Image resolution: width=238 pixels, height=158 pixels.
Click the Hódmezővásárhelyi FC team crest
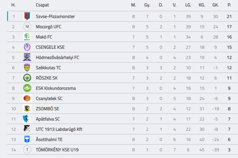click(27, 57)
